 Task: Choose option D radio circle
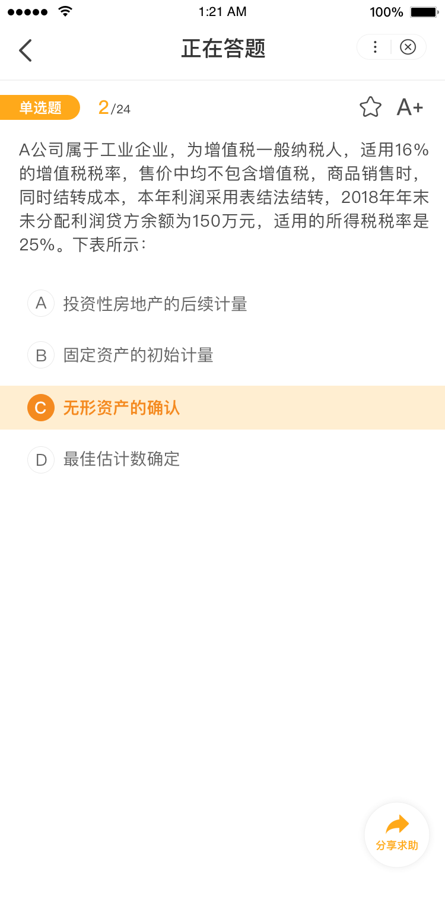(x=41, y=459)
